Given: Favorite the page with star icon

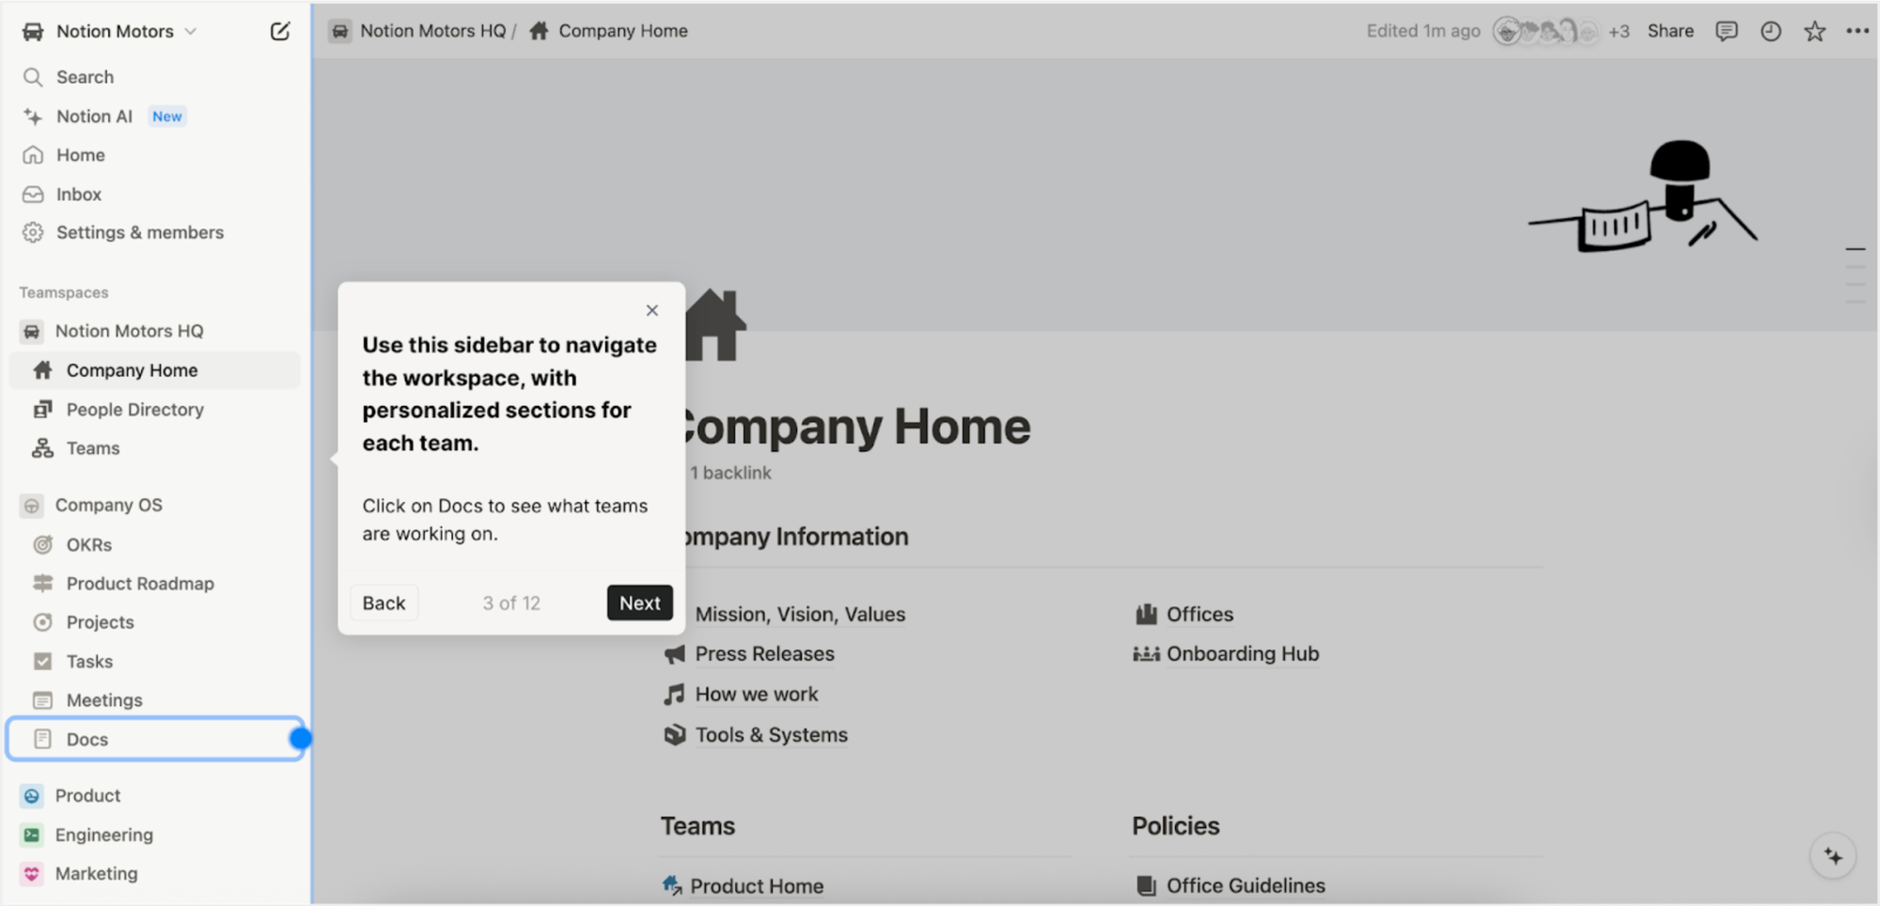Looking at the screenshot, I should tap(1815, 31).
